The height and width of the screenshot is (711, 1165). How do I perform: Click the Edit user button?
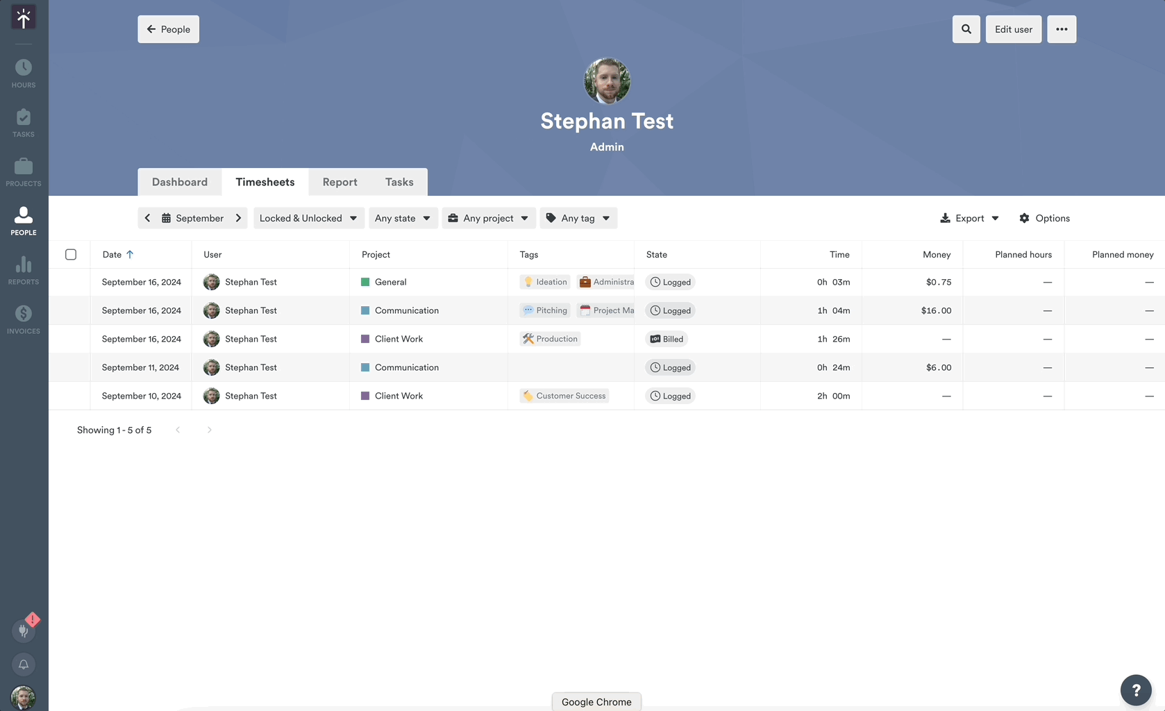click(x=1013, y=29)
